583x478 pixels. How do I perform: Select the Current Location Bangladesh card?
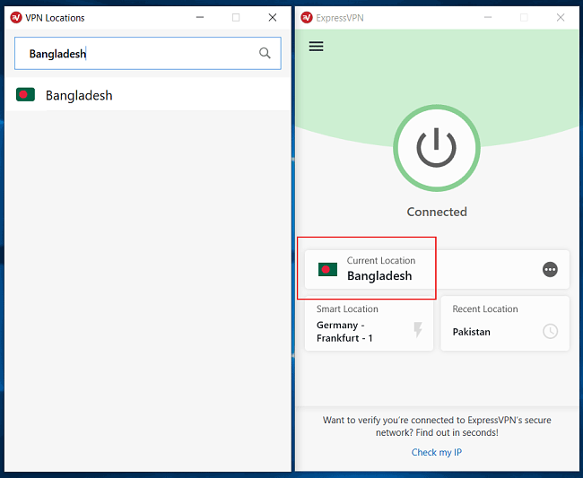pyautogui.click(x=437, y=269)
